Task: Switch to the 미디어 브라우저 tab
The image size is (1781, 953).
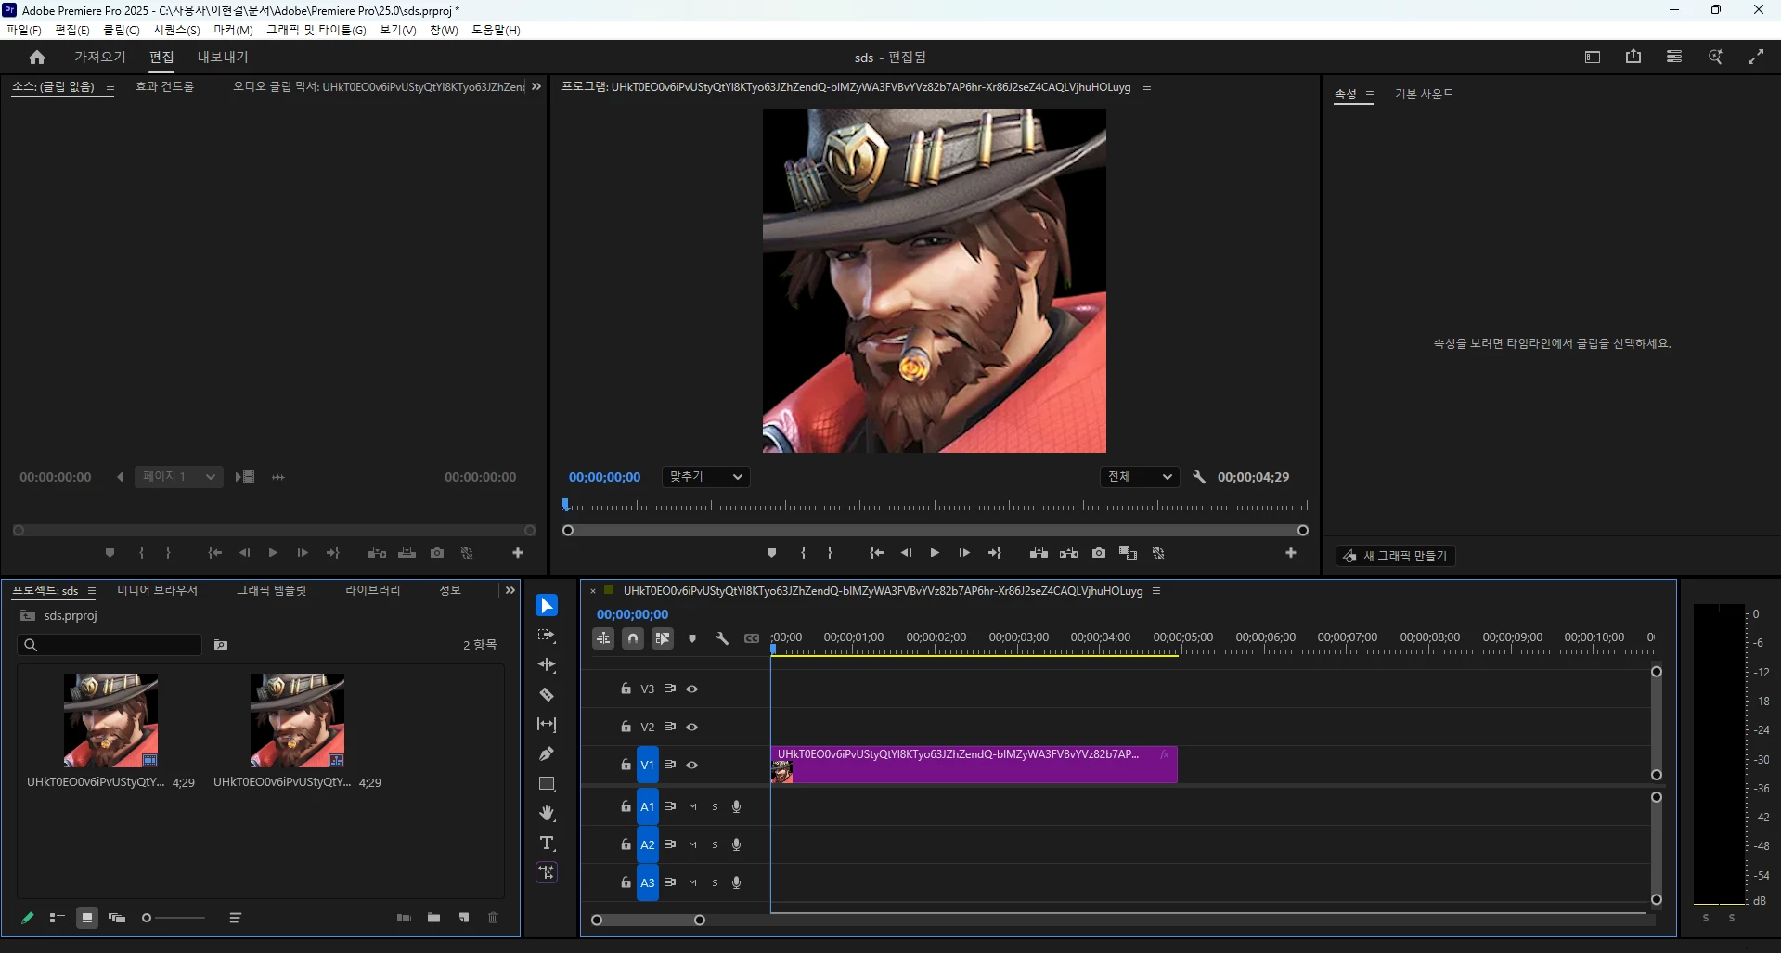Action: point(157,590)
